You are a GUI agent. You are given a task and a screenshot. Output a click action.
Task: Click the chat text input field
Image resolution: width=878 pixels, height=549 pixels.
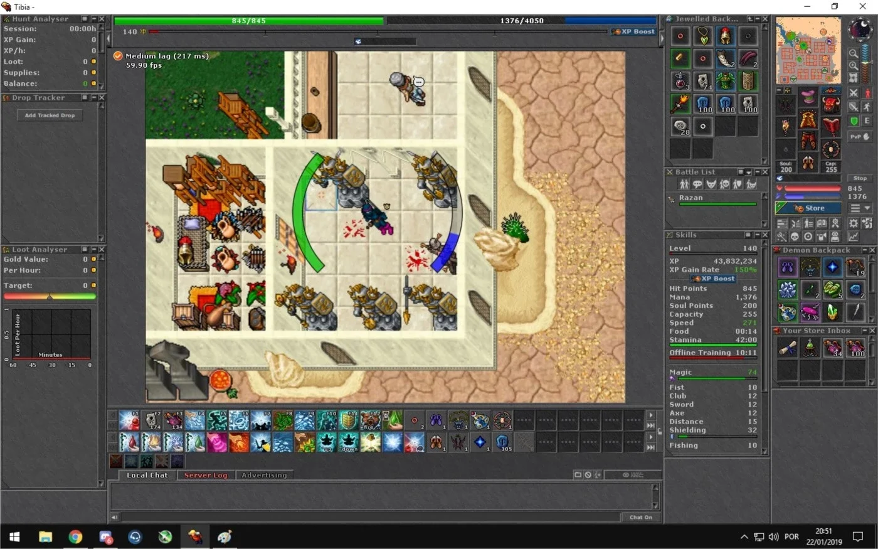(370, 518)
